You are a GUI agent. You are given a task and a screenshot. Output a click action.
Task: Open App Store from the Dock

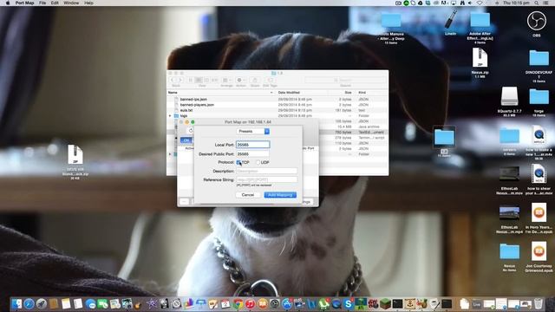(287, 304)
